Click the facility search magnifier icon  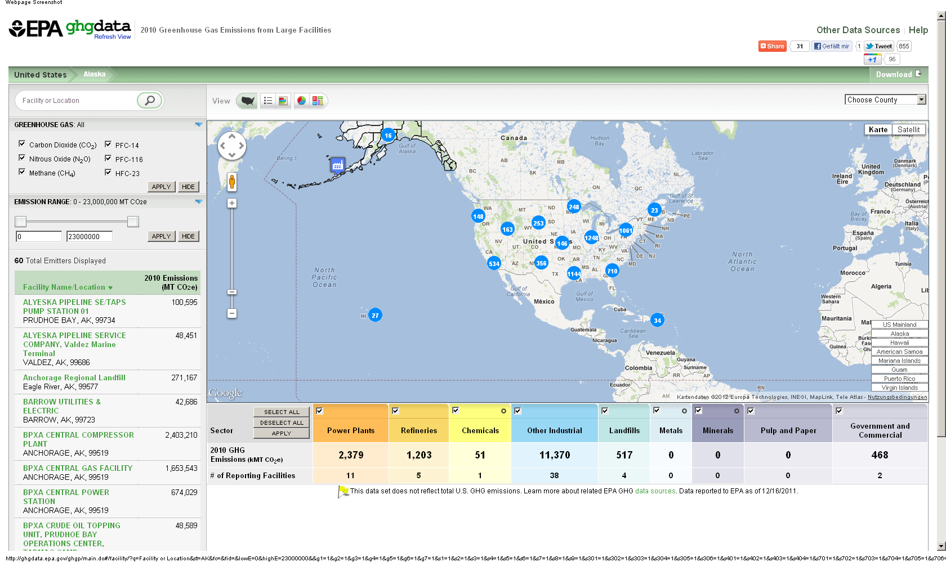[x=149, y=101]
